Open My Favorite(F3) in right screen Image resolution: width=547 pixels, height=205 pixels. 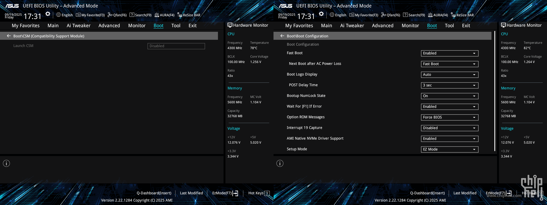(x=364, y=15)
